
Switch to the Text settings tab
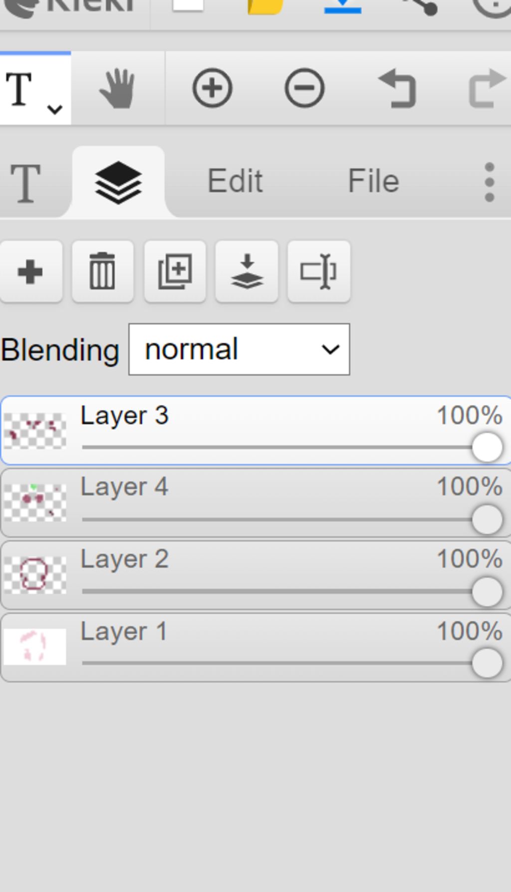click(x=26, y=183)
